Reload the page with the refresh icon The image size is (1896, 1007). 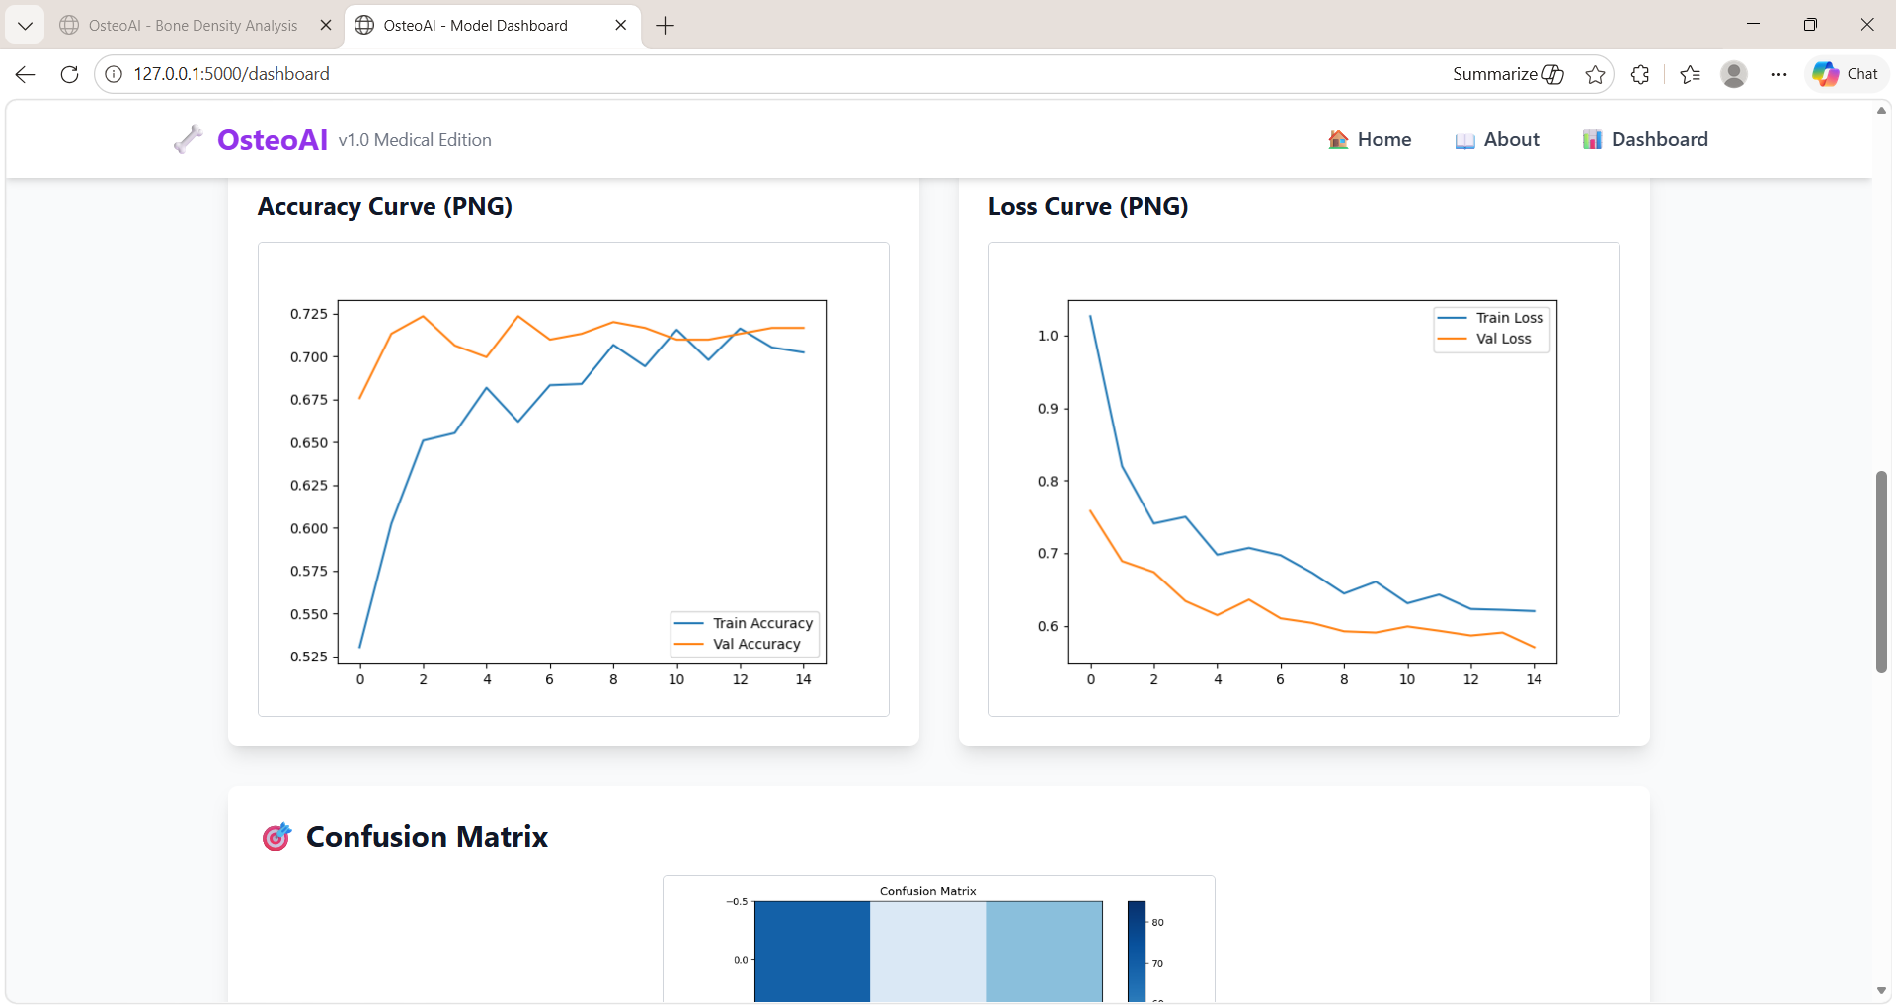click(69, 74)
